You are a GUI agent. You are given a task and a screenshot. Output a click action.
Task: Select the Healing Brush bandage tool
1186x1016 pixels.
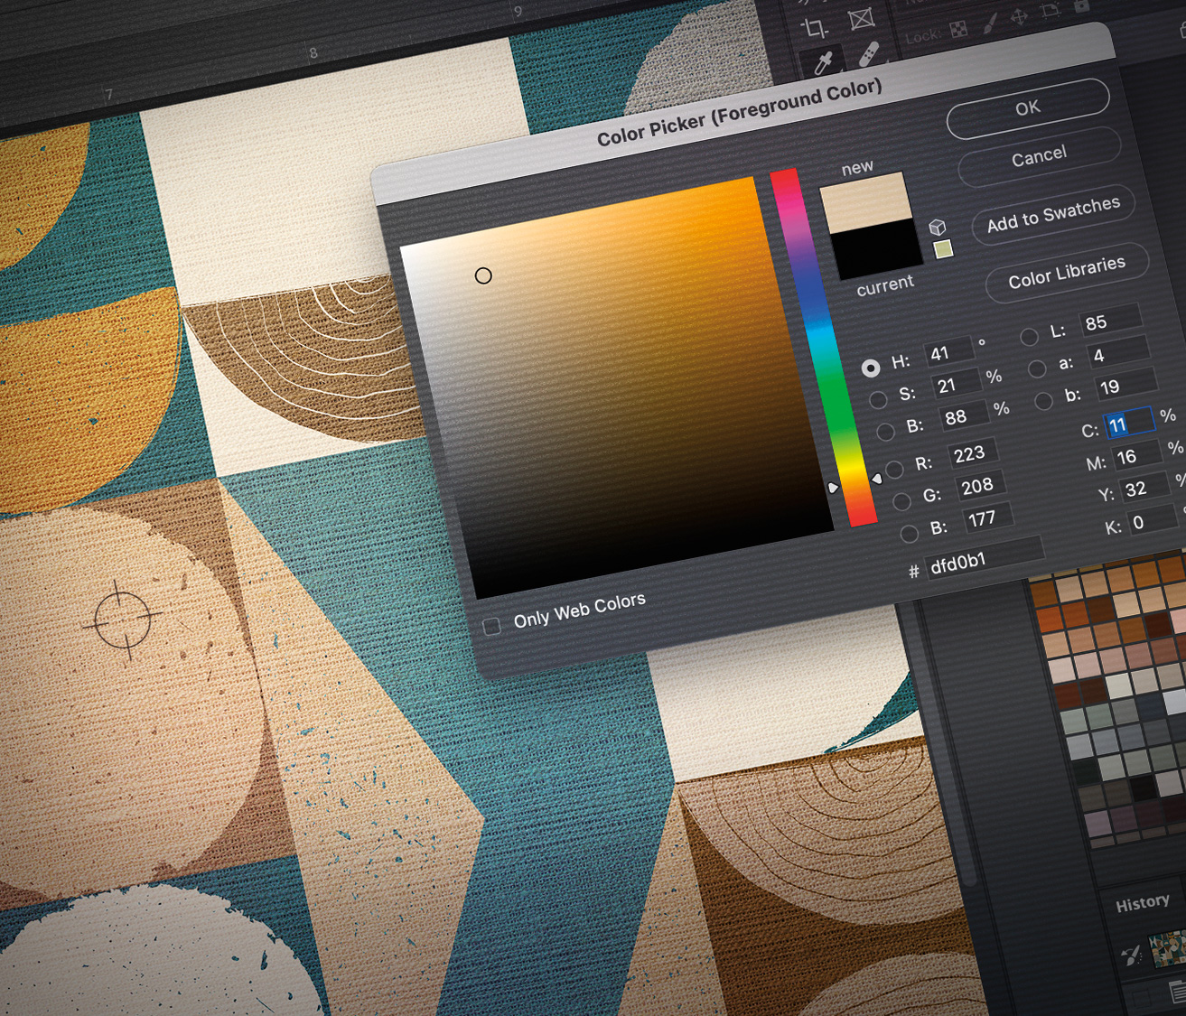click(868, 54)
